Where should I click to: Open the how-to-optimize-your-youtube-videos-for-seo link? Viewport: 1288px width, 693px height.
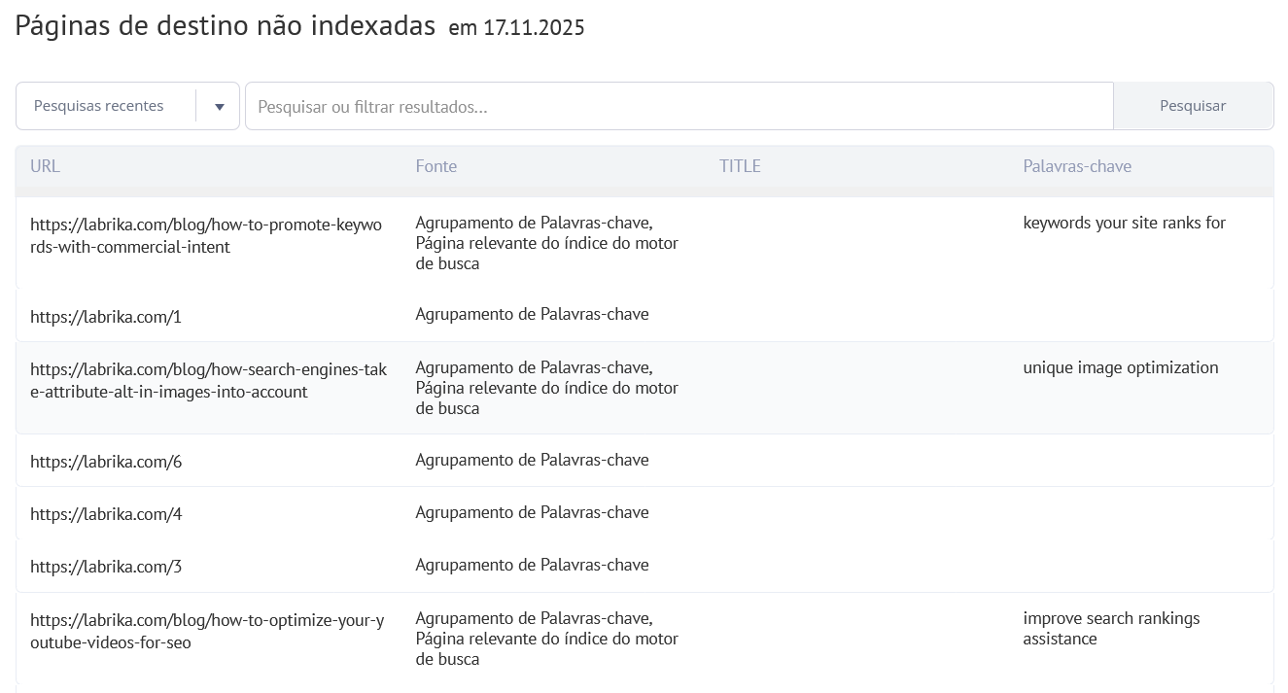[x=207, y=628]
